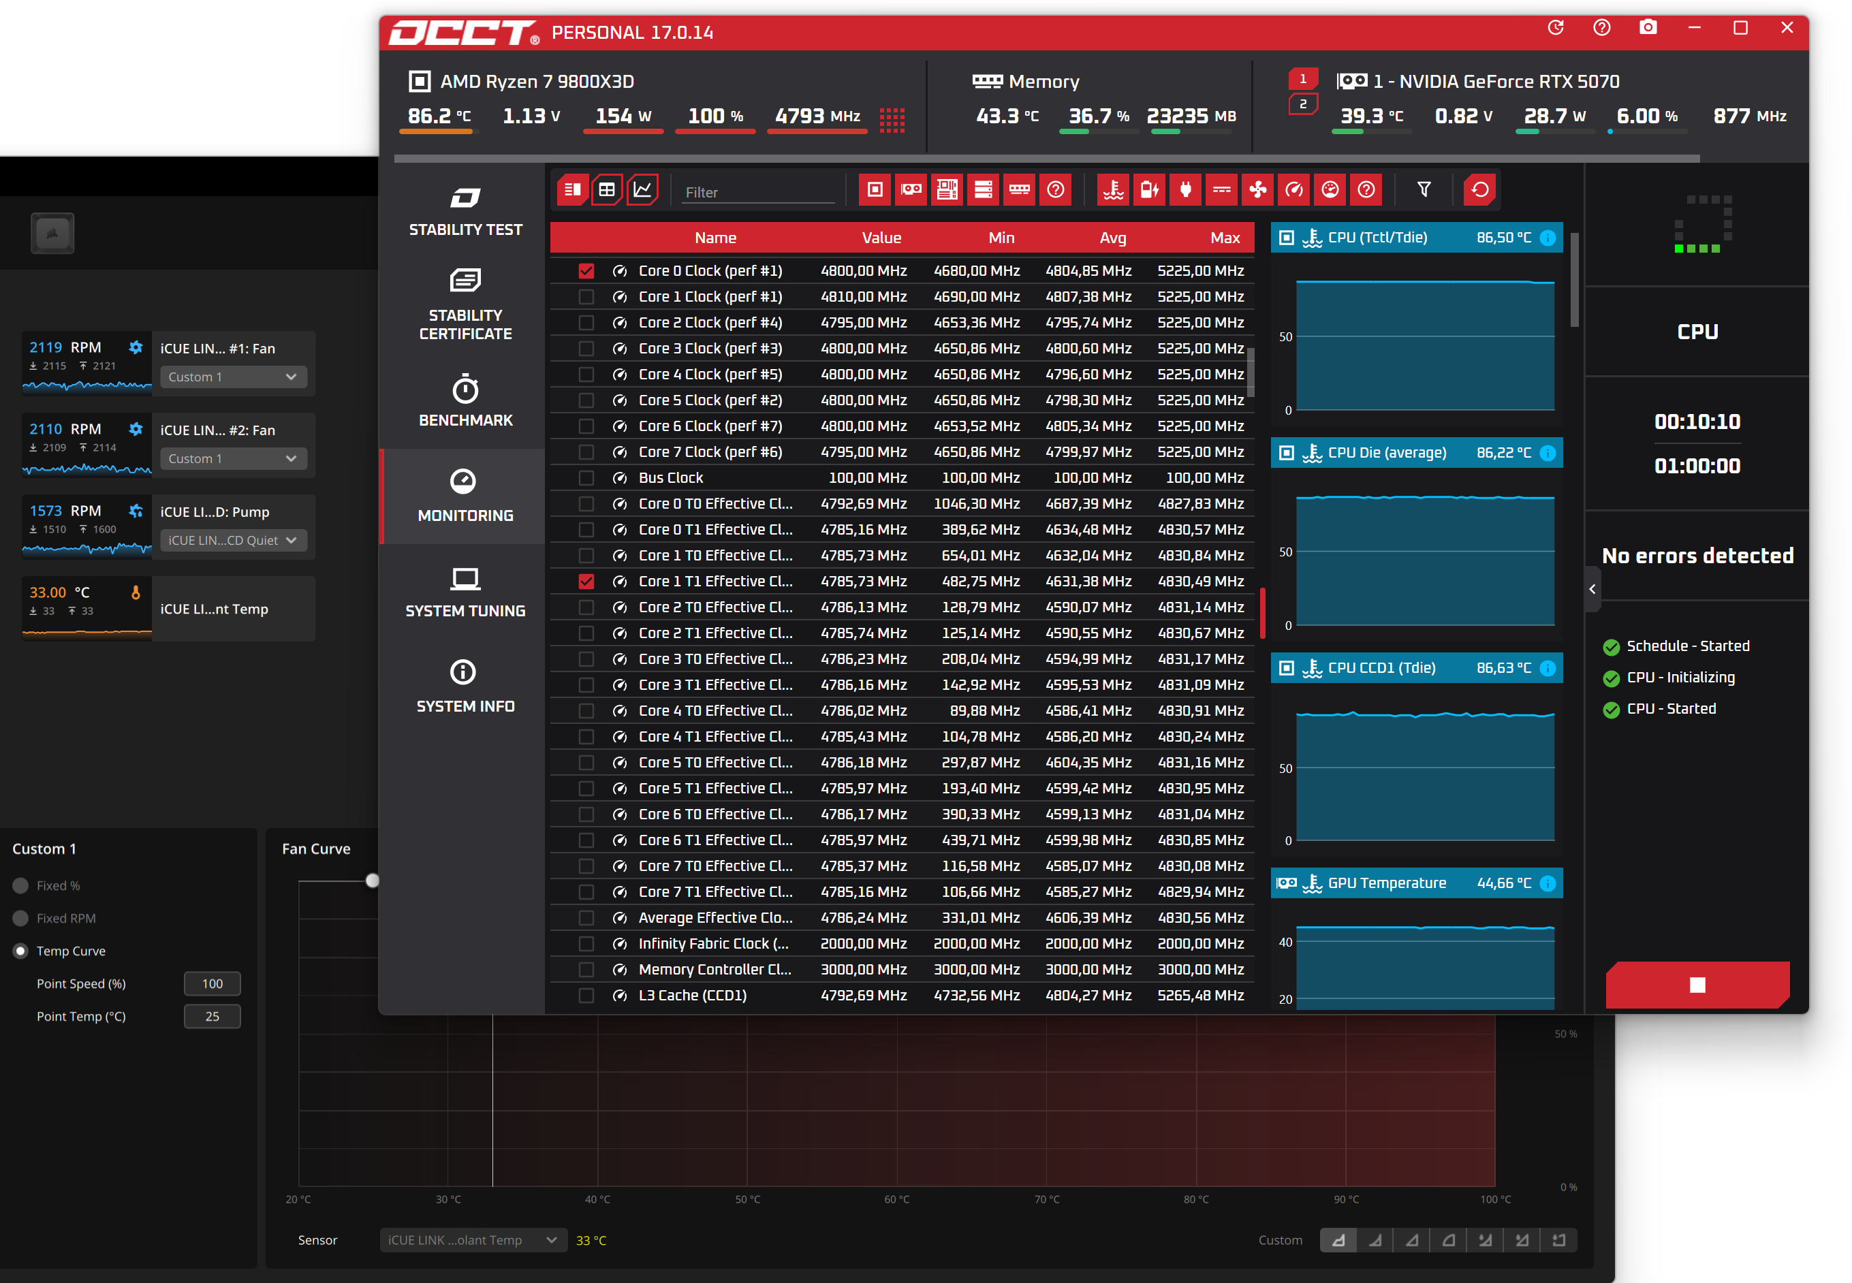Sort the table by Value column
1852x1283 pixels.
pos(881,238)
